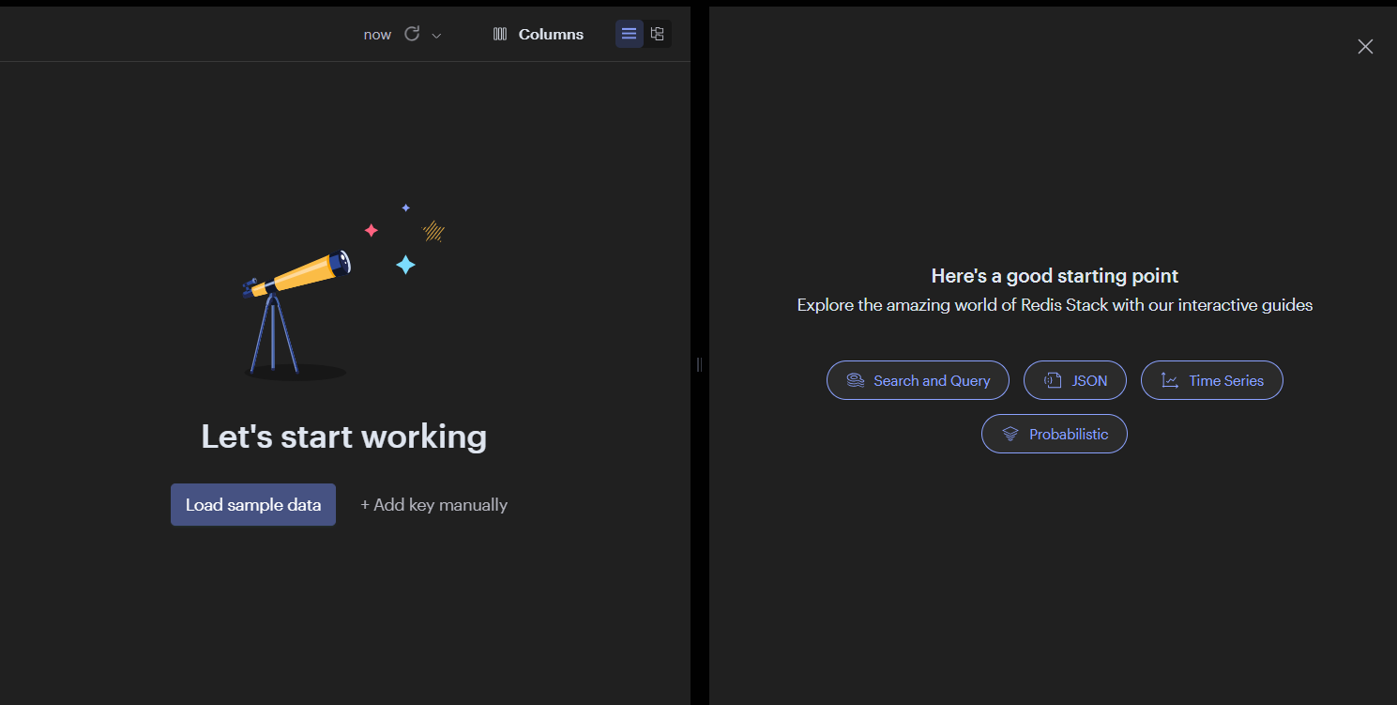The image size is (1397, 705).
Task: Select "Here's a good starting point" text
Action: (x=1055, y=276)
